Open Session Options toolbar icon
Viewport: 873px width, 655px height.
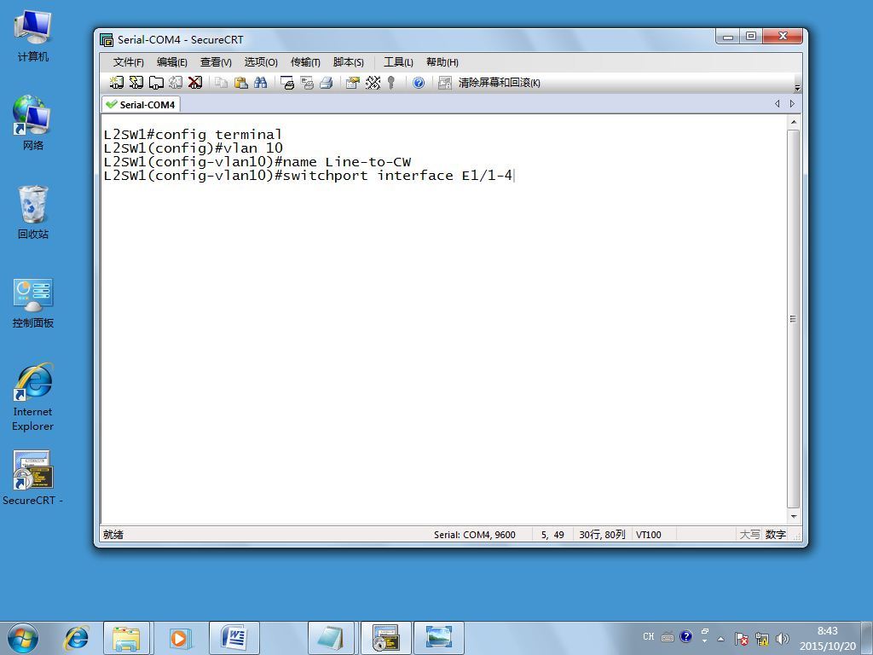click(x=352, y=83)
